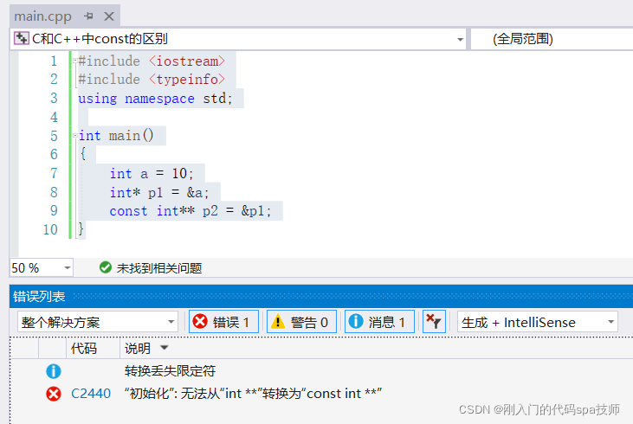The width and height of the screenshot is (633, 424).
Task: Open the project scope dropdown C和C++中const的区别
Action: tap(238, 39)
